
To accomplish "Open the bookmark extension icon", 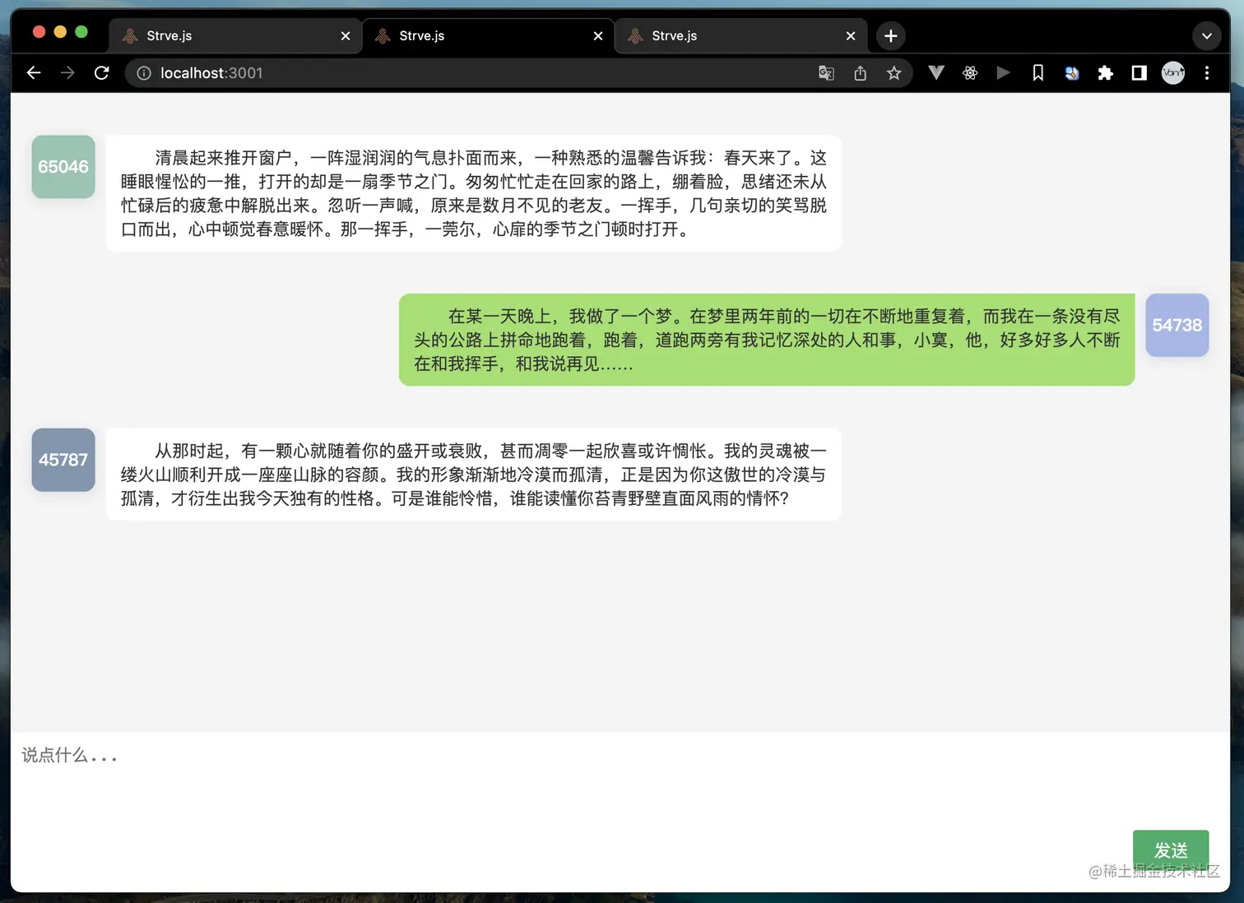I will coord(1038,73).
